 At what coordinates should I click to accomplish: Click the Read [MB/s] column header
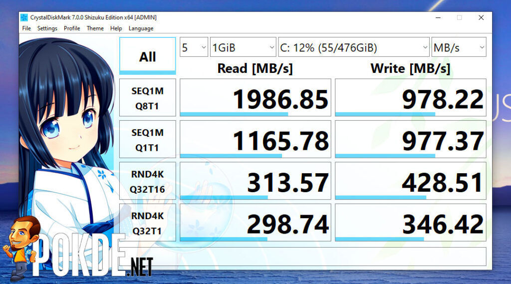point(255,68)
